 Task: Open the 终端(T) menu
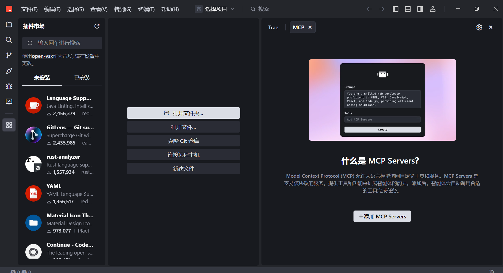pyautogui.click(x=146, y=9)
